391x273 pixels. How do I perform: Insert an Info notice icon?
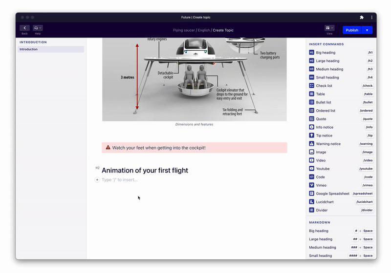(311, 127)
